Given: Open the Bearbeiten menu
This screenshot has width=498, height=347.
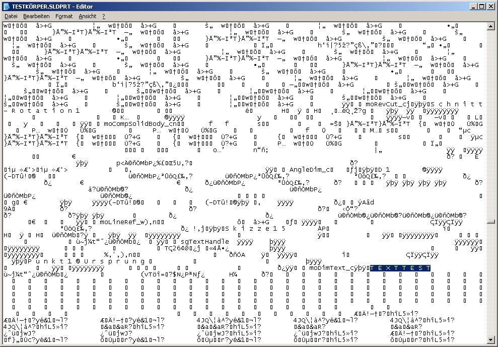Looking at the screenshot, I should click(x=36, y=16).
